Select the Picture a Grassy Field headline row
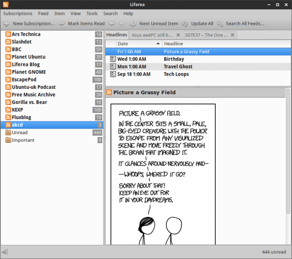Screen dimensions: 292x259 point(198,52)
